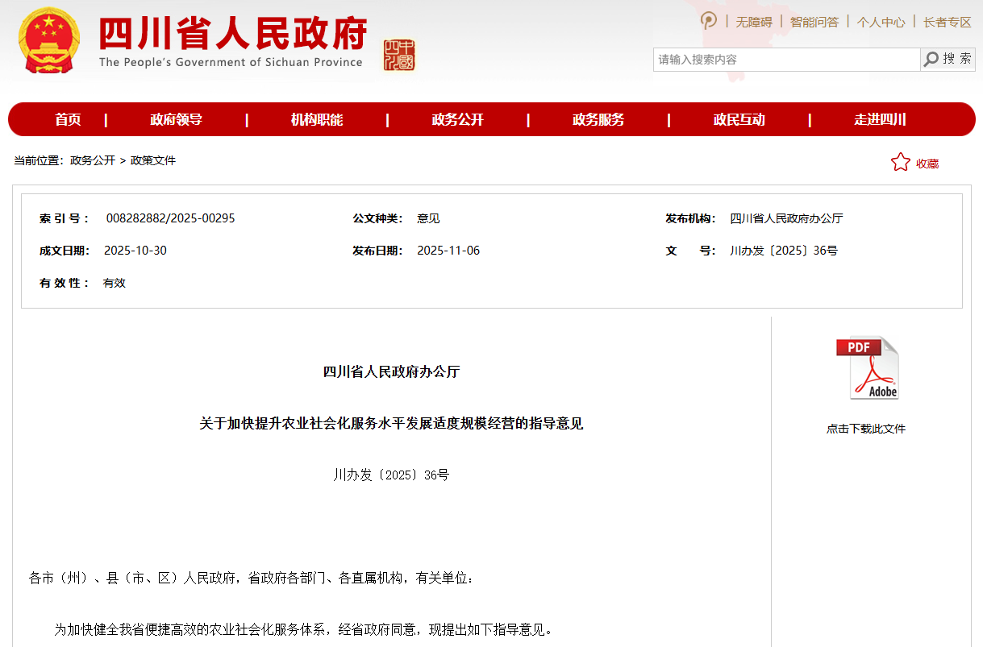The image size is (983, 647).
Task: Click the favorite star icon
Action: click(900, 162)
